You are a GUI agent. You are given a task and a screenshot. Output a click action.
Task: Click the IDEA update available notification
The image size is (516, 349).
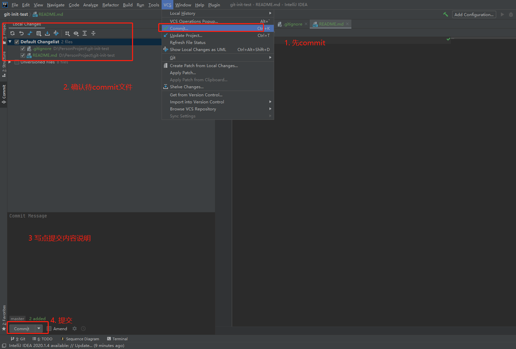point(67,346)
